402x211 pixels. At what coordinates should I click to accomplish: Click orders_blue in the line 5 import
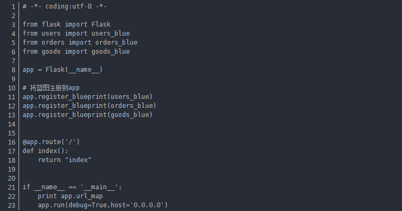click(116, 43)
